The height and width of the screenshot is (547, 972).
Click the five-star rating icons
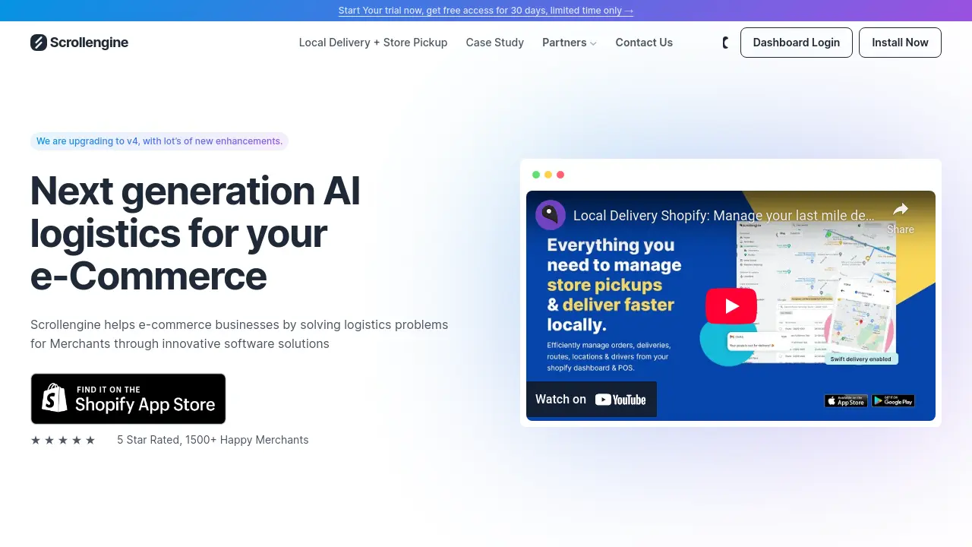tap(63, 440)
